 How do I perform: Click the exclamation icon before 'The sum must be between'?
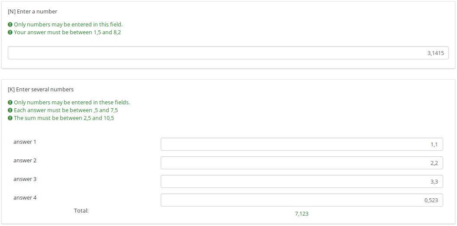click(10, 118)
